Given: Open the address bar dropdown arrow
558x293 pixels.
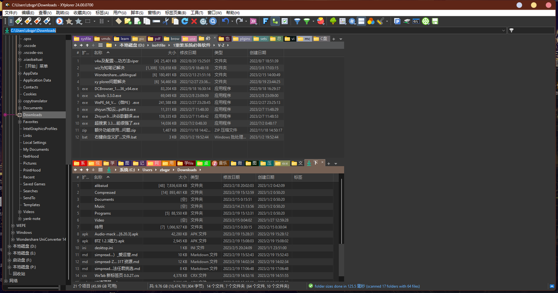Looking at the screenshot, I should 504,31.
